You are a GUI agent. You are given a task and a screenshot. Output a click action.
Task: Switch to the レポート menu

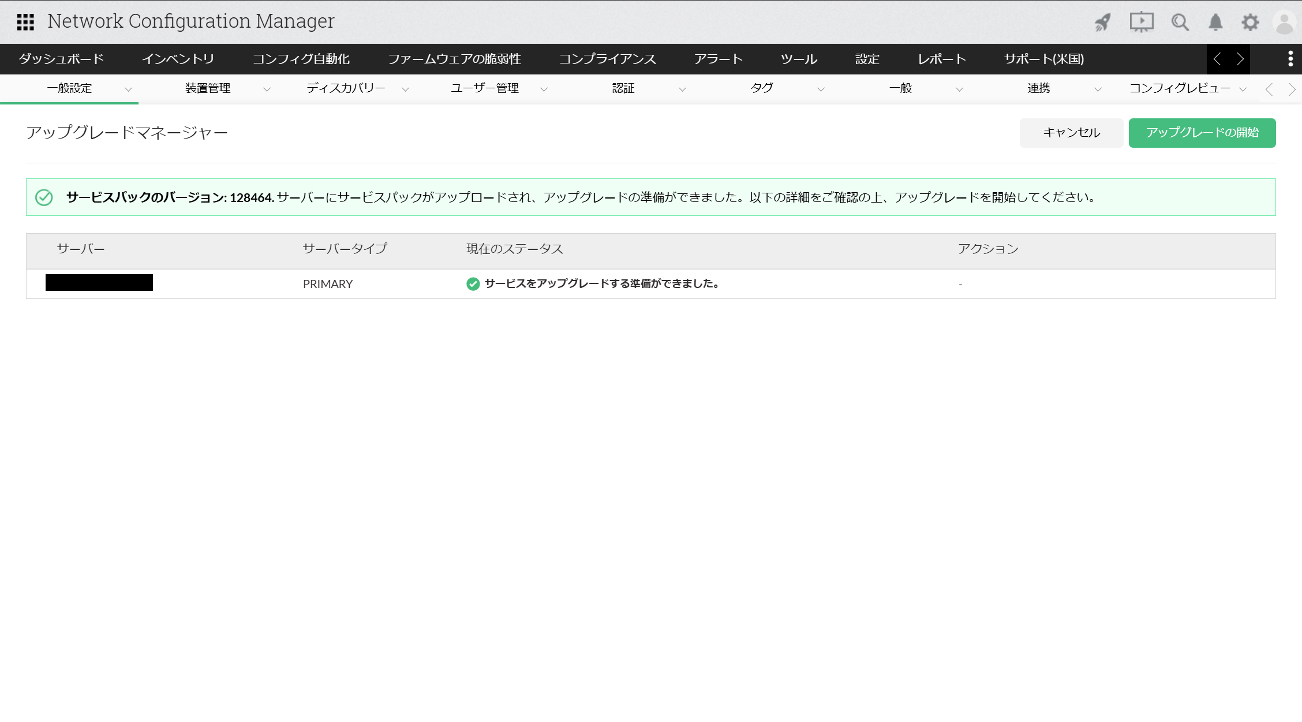(941, 59)
